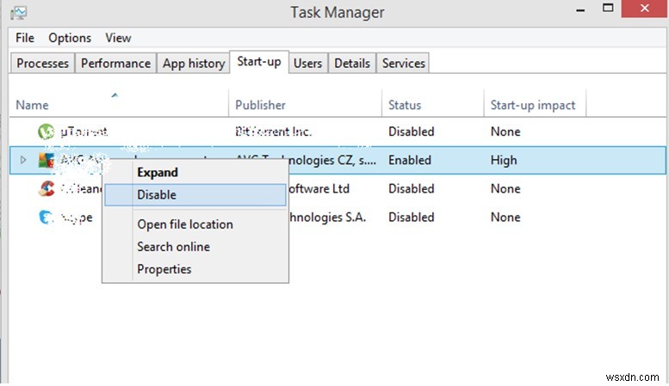Image resolution: width=669 pixels, height=386 pixels.
Task: Click the Skype app icon
Action: pyautogui.click(x=46, y=218)
